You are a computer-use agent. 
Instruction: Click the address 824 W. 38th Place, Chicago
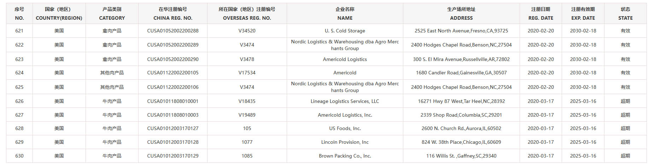(x=461, y=142)
